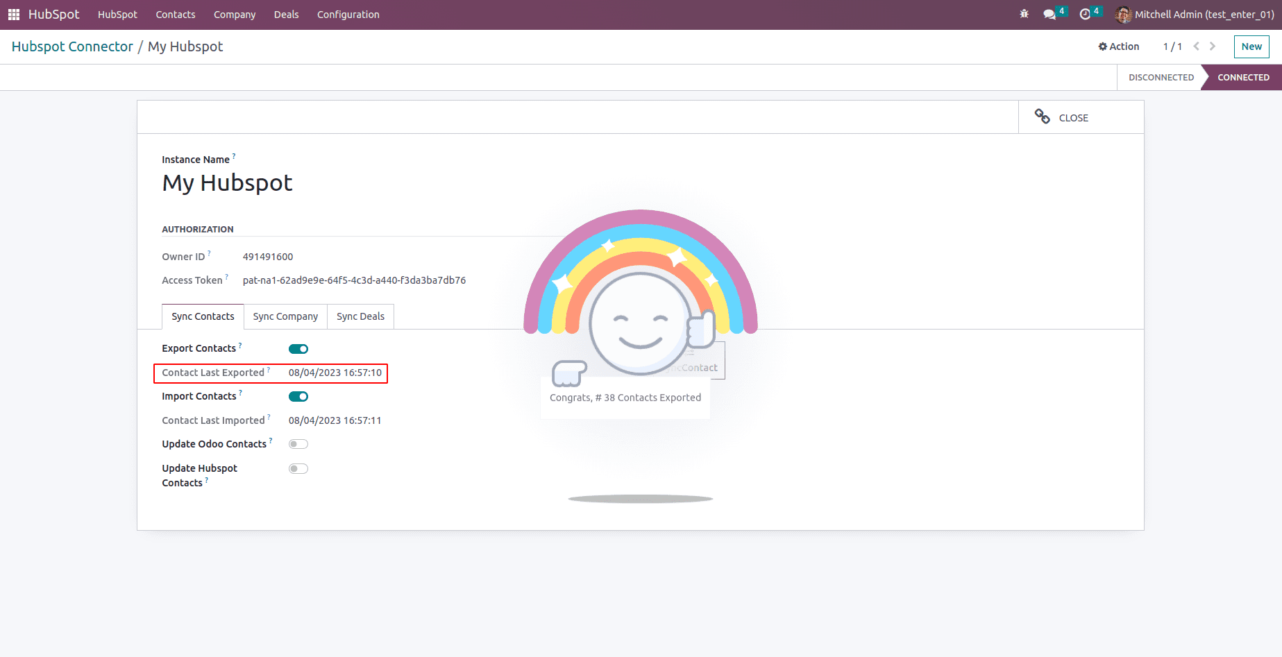Click the Owner ID value 491491600
The image size is (1282, 657).
[268, 257]
